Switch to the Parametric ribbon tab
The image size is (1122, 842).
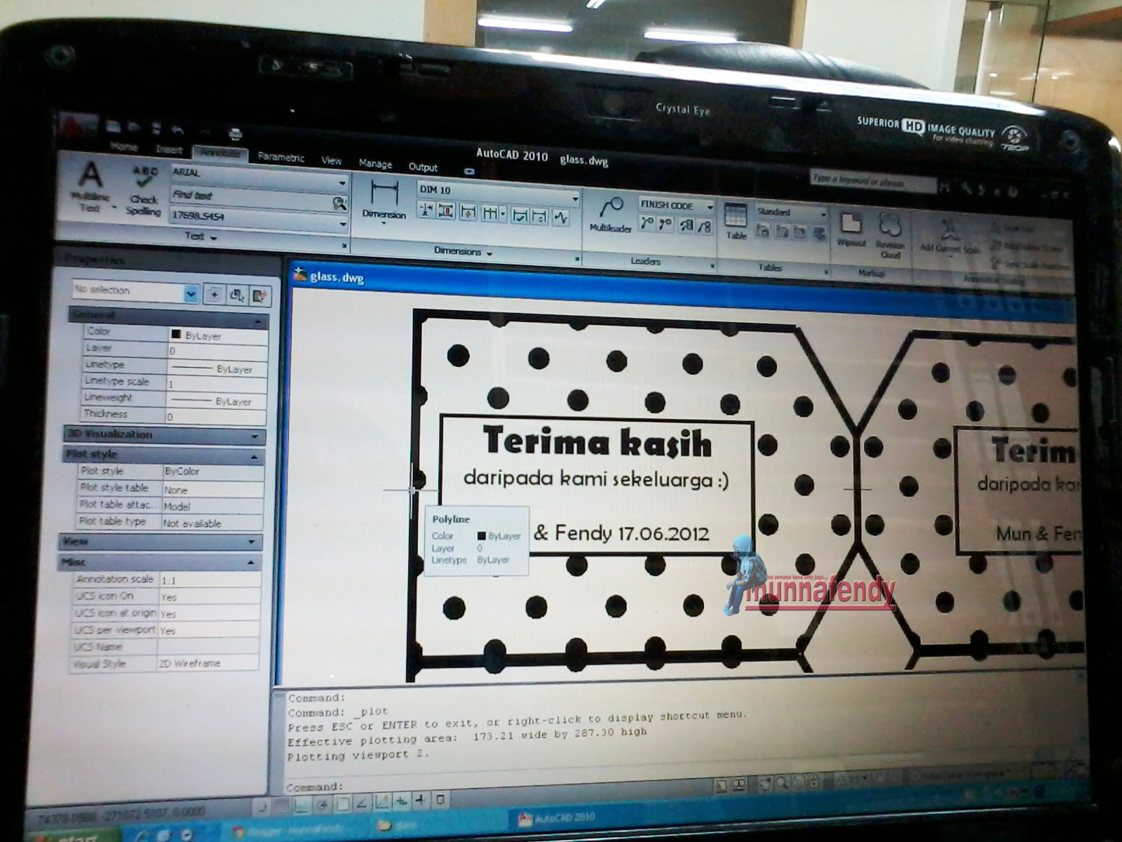[280, 156]
